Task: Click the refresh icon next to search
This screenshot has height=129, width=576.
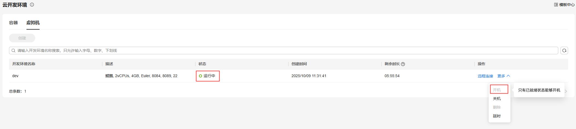Action: click(x=564, y=51)
